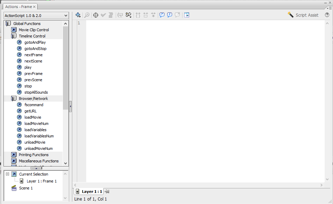Apply a block comment
The image size is (333, 204).
coord(162,15)
